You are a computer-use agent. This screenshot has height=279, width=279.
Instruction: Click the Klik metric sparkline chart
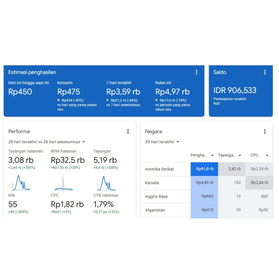click(x=21, y=184)
